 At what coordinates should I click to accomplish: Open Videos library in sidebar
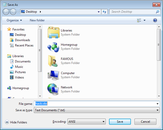(19, 77)
